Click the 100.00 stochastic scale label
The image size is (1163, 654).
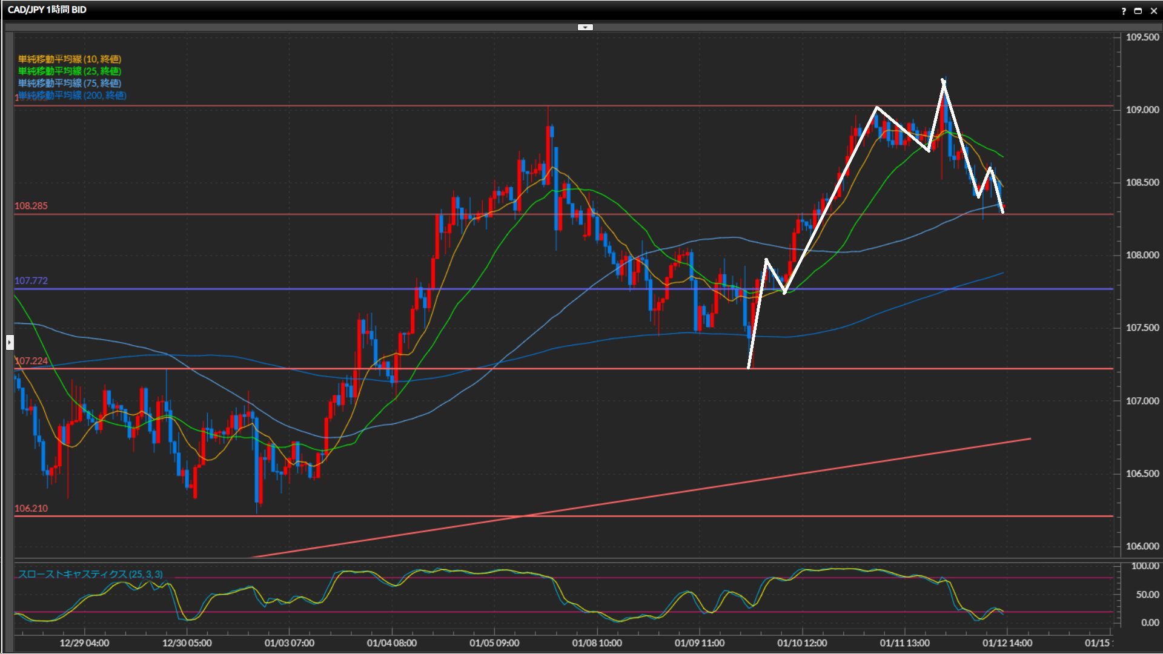[x=1145, y=566]
